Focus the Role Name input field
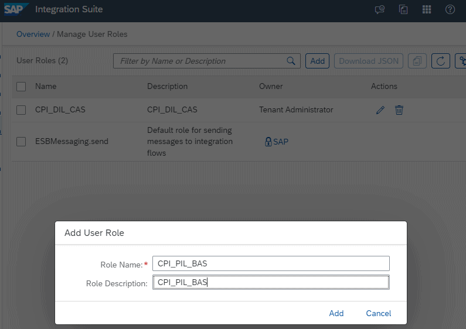This screenshot has height=329, width=466. (x=271, y=263)
